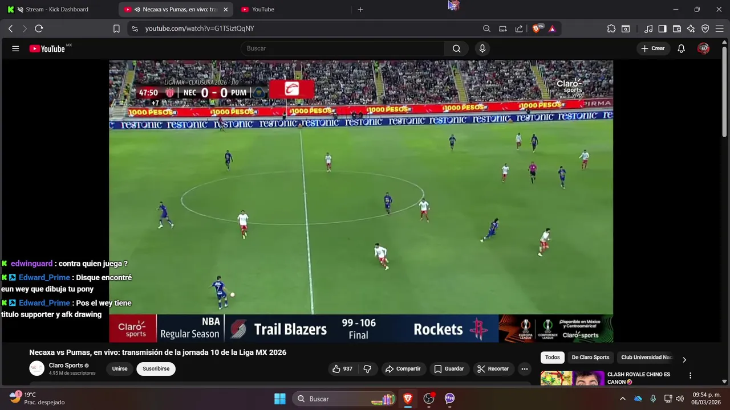Focus the YouTube Buscar search field
Image resolution: width=730 pixels, height=410 pixels.
(x=342, y=48)
